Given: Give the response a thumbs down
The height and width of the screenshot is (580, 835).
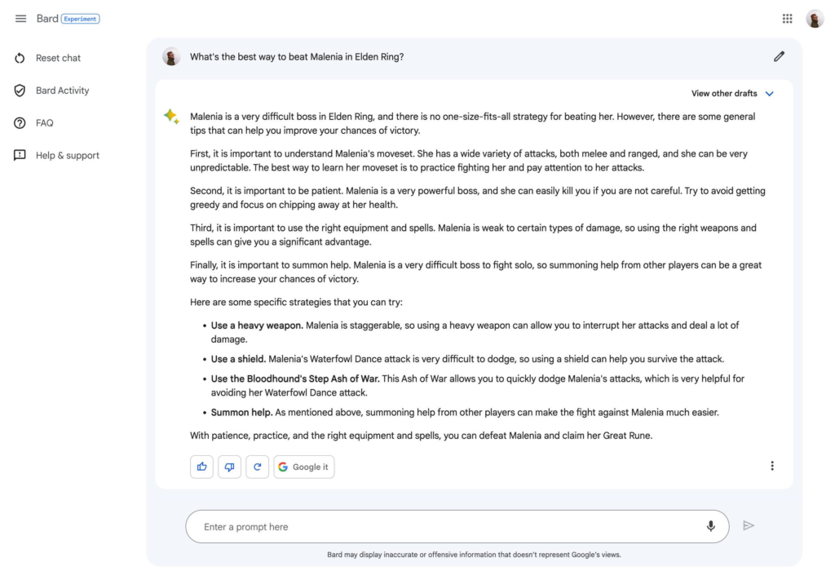Looking at the screenshot, I should click(x=229, y=467).
